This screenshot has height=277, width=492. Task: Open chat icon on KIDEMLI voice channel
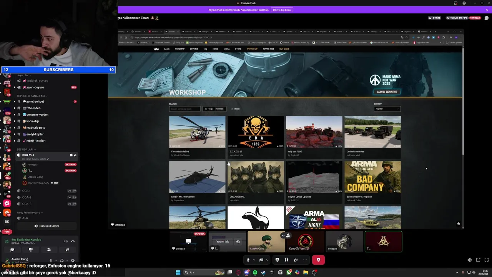click(71, 155)
